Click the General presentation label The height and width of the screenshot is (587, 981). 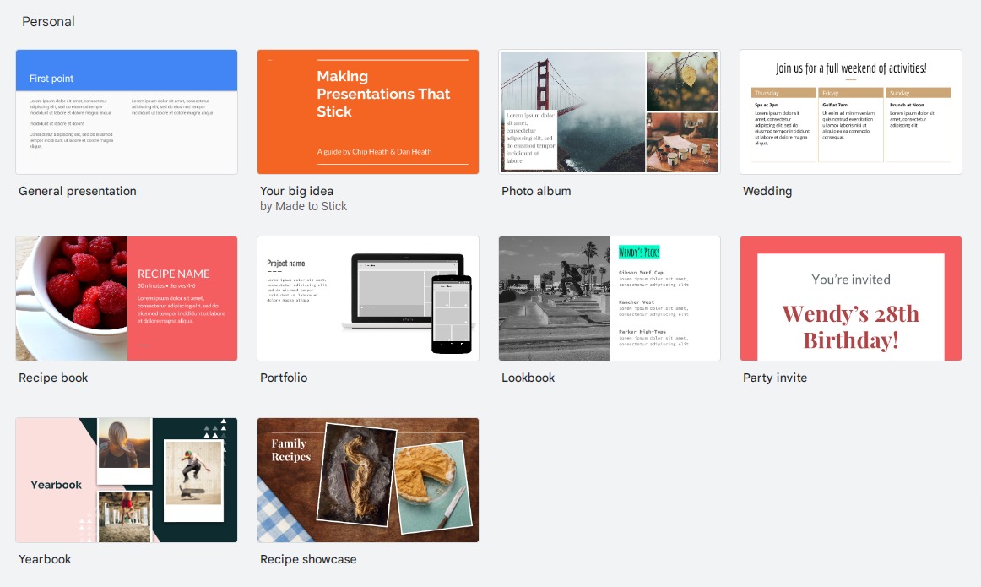point(77,191)
